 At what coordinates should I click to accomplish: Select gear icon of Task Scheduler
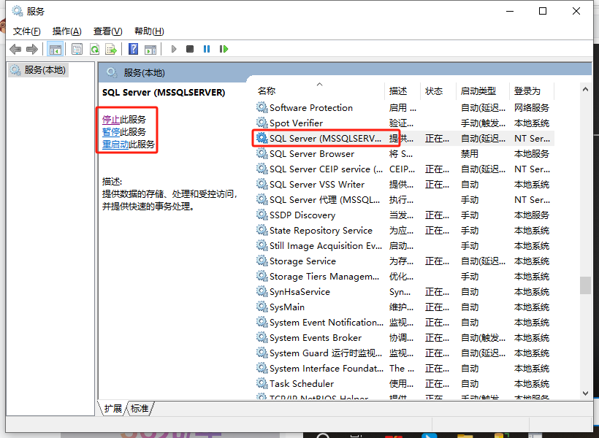(262, 383)
